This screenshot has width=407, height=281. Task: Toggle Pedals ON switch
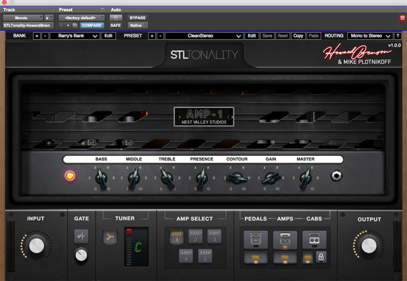click(x=256, y=258)
